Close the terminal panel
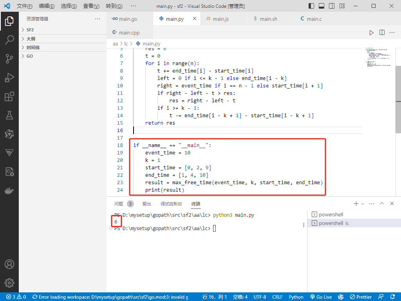Viewport: 401px width, 301px height. [x=392, y=203]
